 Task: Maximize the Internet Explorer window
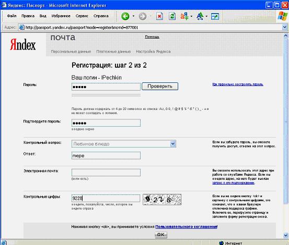[x=277, y=5]
